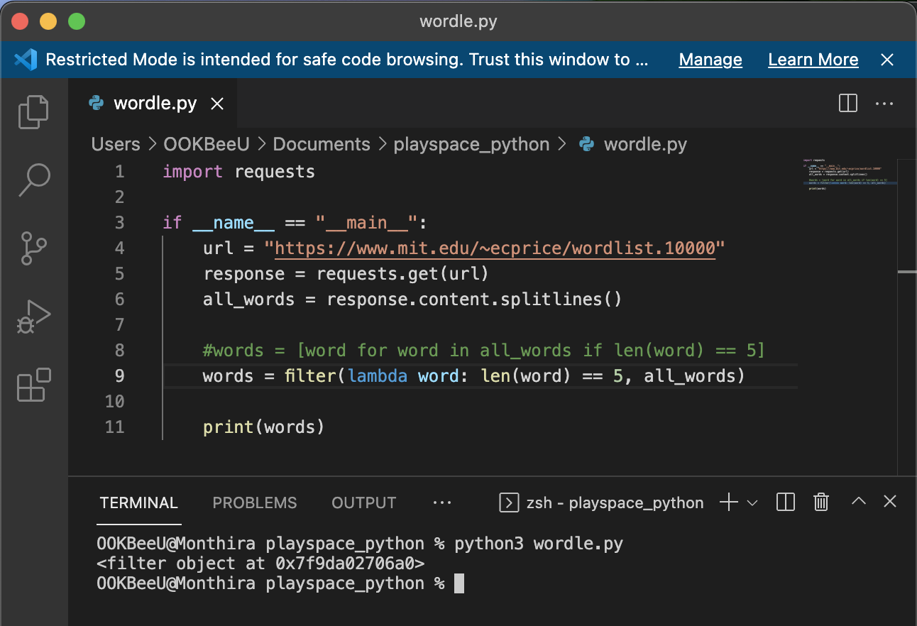Dismiss the Restricted Mode banner
The height and width of the screenshot is (626, 917).
click(x=887, y=60)
